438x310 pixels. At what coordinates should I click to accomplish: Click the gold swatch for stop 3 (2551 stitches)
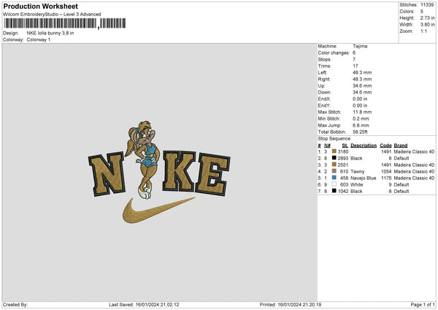click(334, 165)
